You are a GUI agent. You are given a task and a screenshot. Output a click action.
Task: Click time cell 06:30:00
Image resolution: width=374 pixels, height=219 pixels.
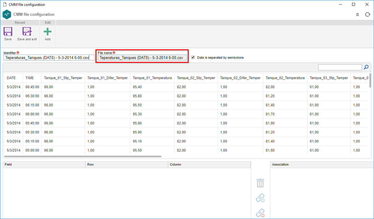32,96
